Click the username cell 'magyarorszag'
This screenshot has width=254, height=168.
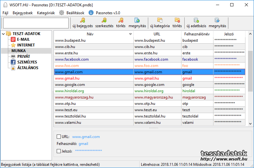(x=194, y=97)
